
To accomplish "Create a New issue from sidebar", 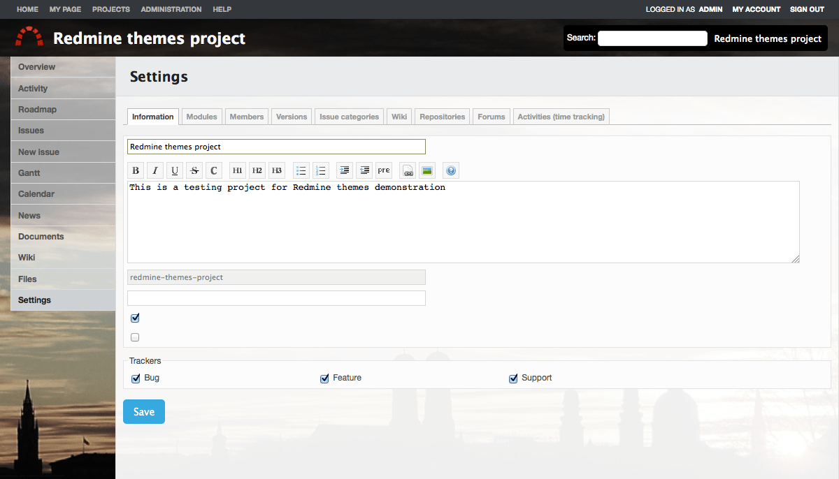I will [x=63, y=152].
